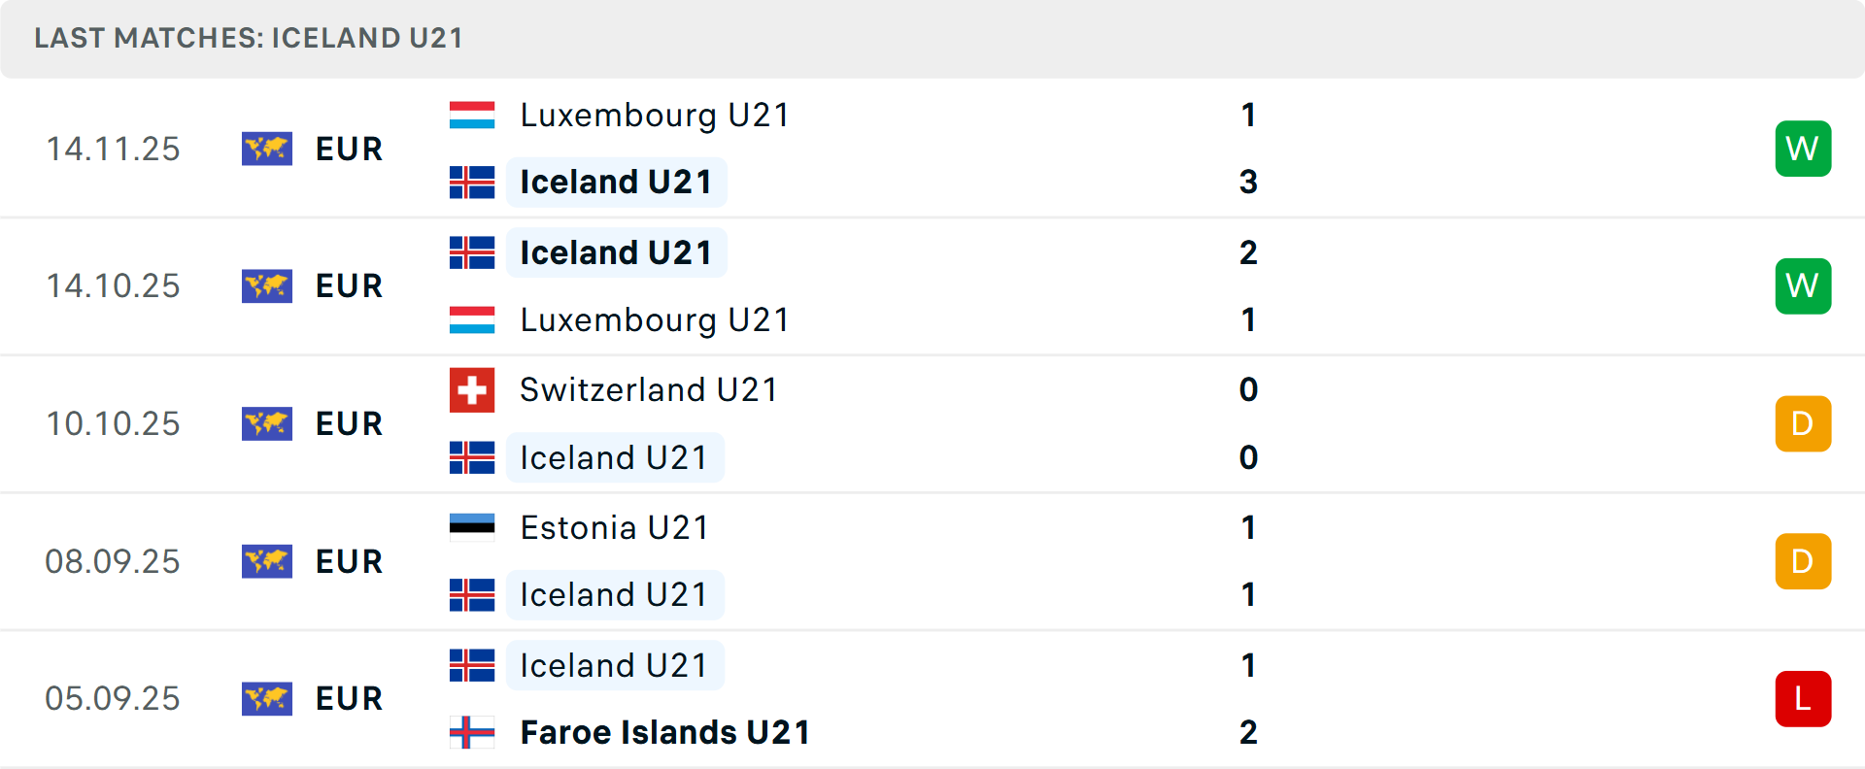Expand the Estonia U21 draw match details
Screen dimensions: 1865x769
click(932, 561)
